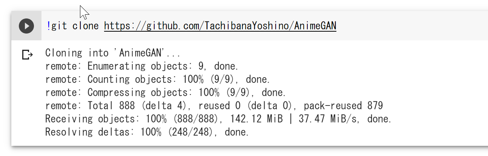The height and width of the screenshot is (156, 488).
Task: Open the TachibanaYoshino/AnimeGAN GitHub link
Action: (x=220, y=26)
